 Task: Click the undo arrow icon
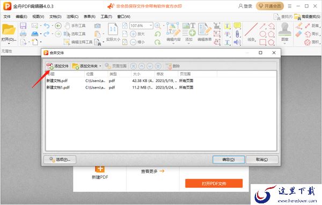coord(47,26)
